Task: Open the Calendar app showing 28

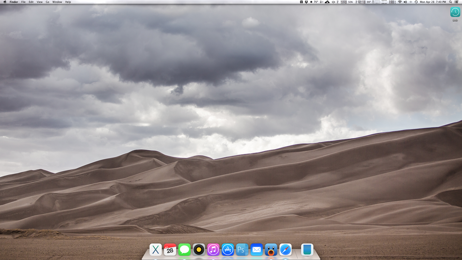Action: [x=170, y=250]
